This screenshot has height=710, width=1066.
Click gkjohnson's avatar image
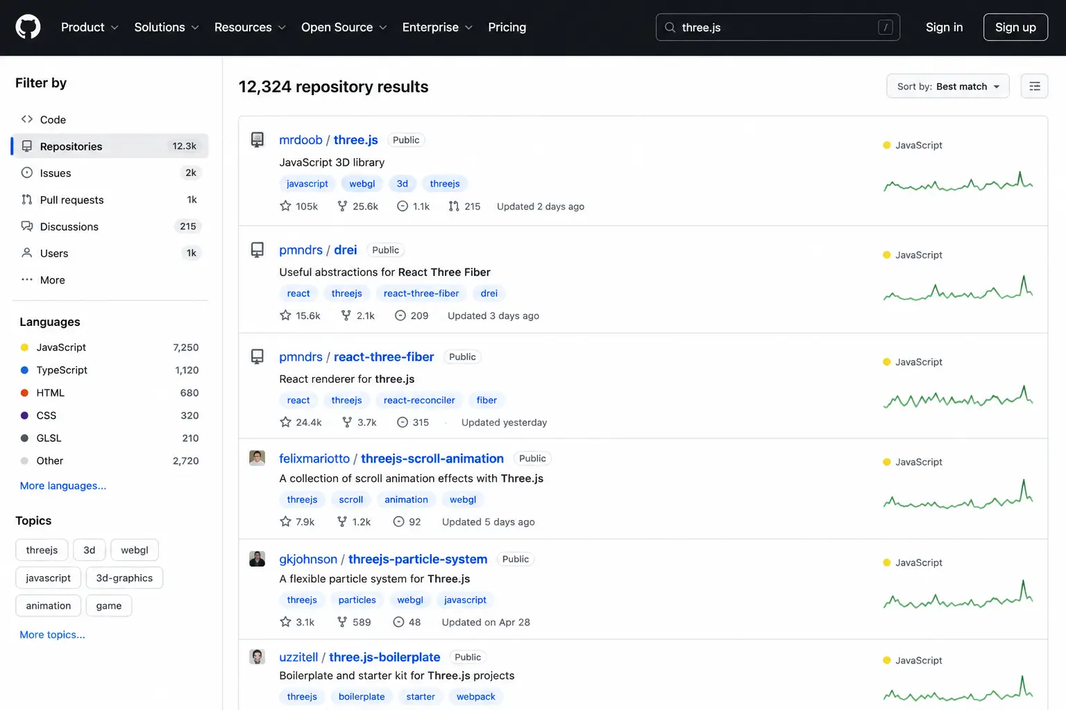coord(257,559)
